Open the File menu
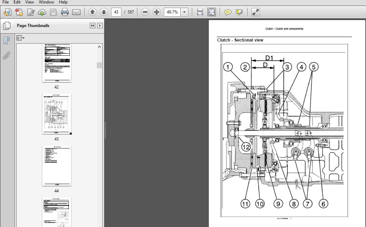This screenshot has width=366, height=227. click(x=5, y=2)
